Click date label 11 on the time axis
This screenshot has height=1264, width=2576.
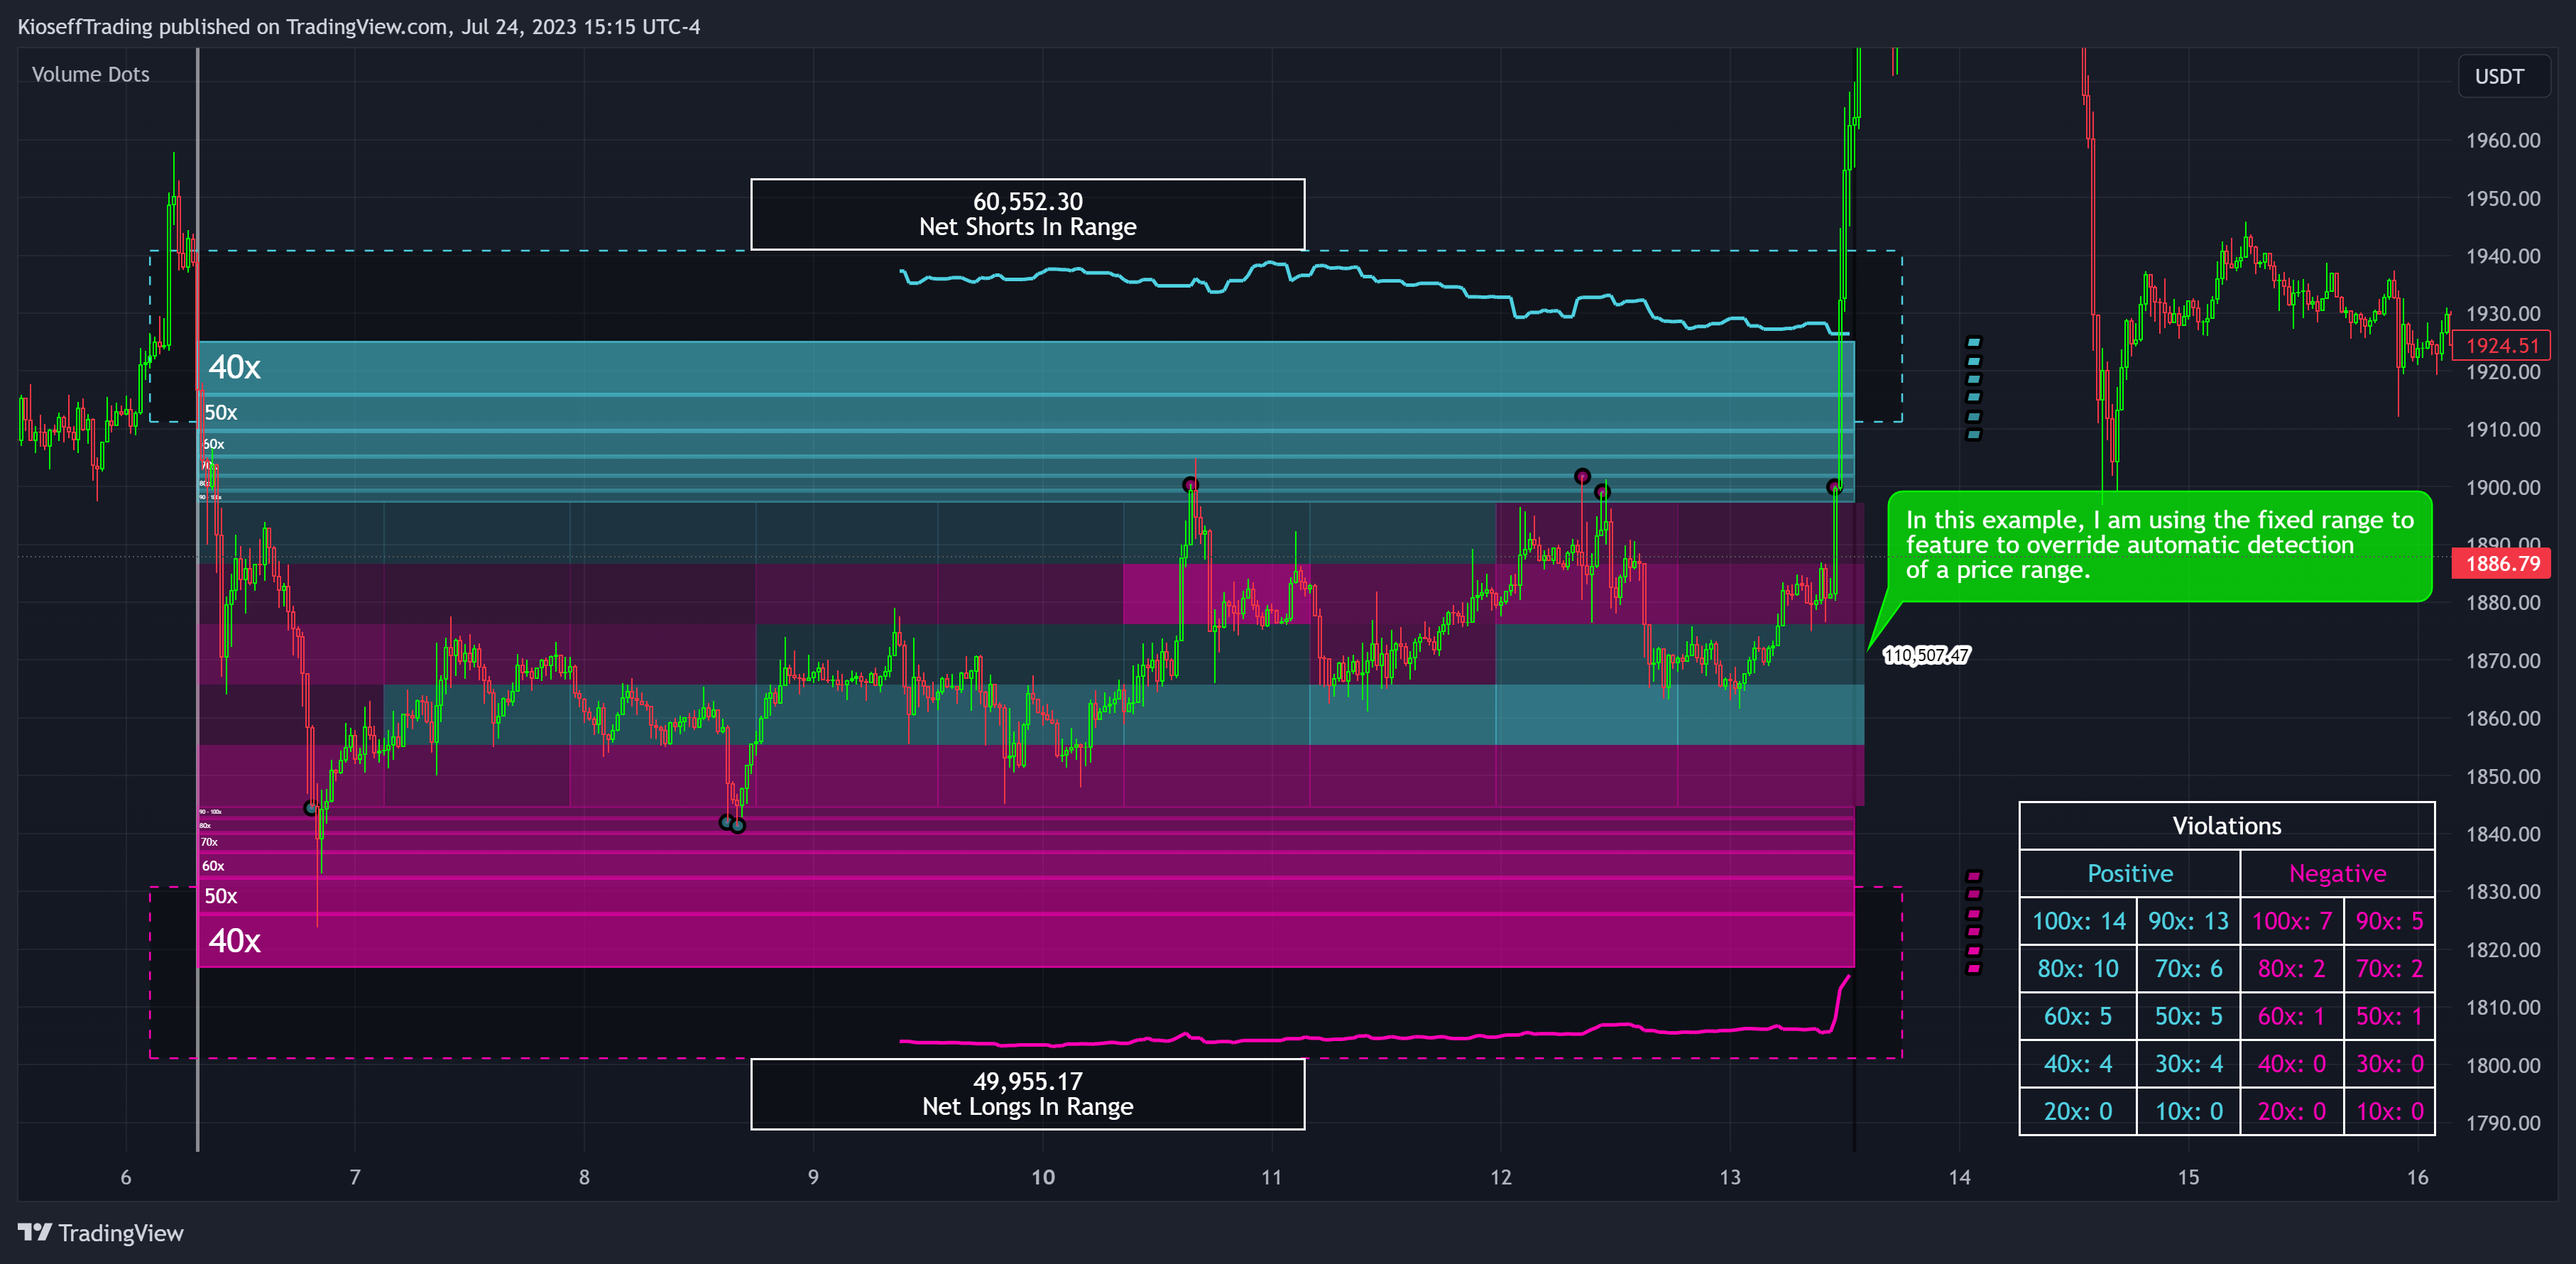coord(1271,1177)
